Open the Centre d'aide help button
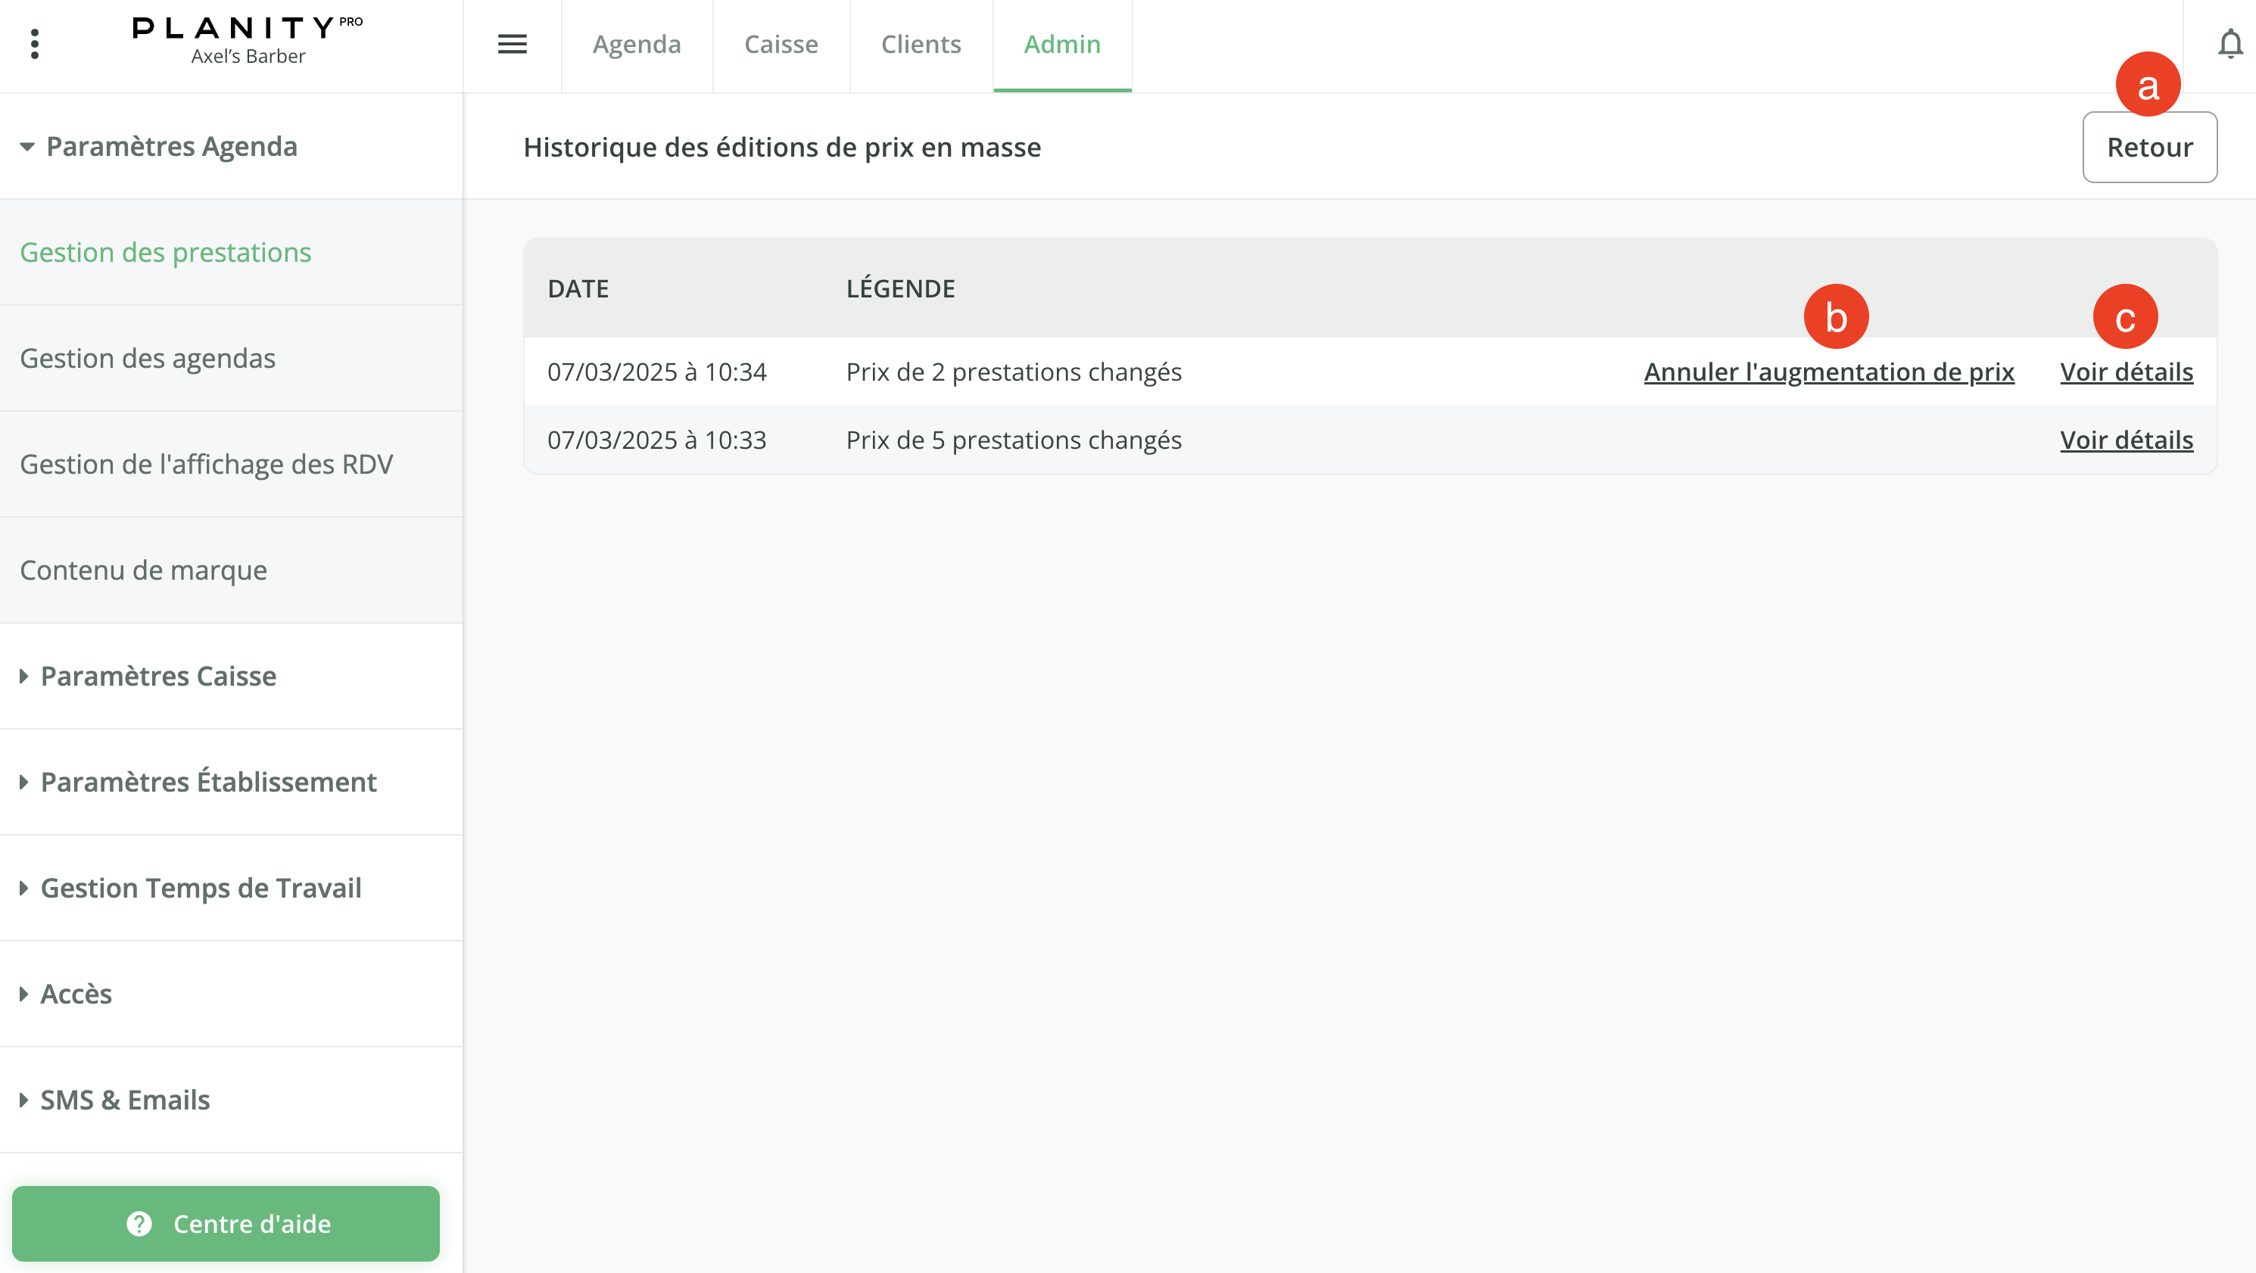The image size is (2256, 1273). (x=226, y=1223)
